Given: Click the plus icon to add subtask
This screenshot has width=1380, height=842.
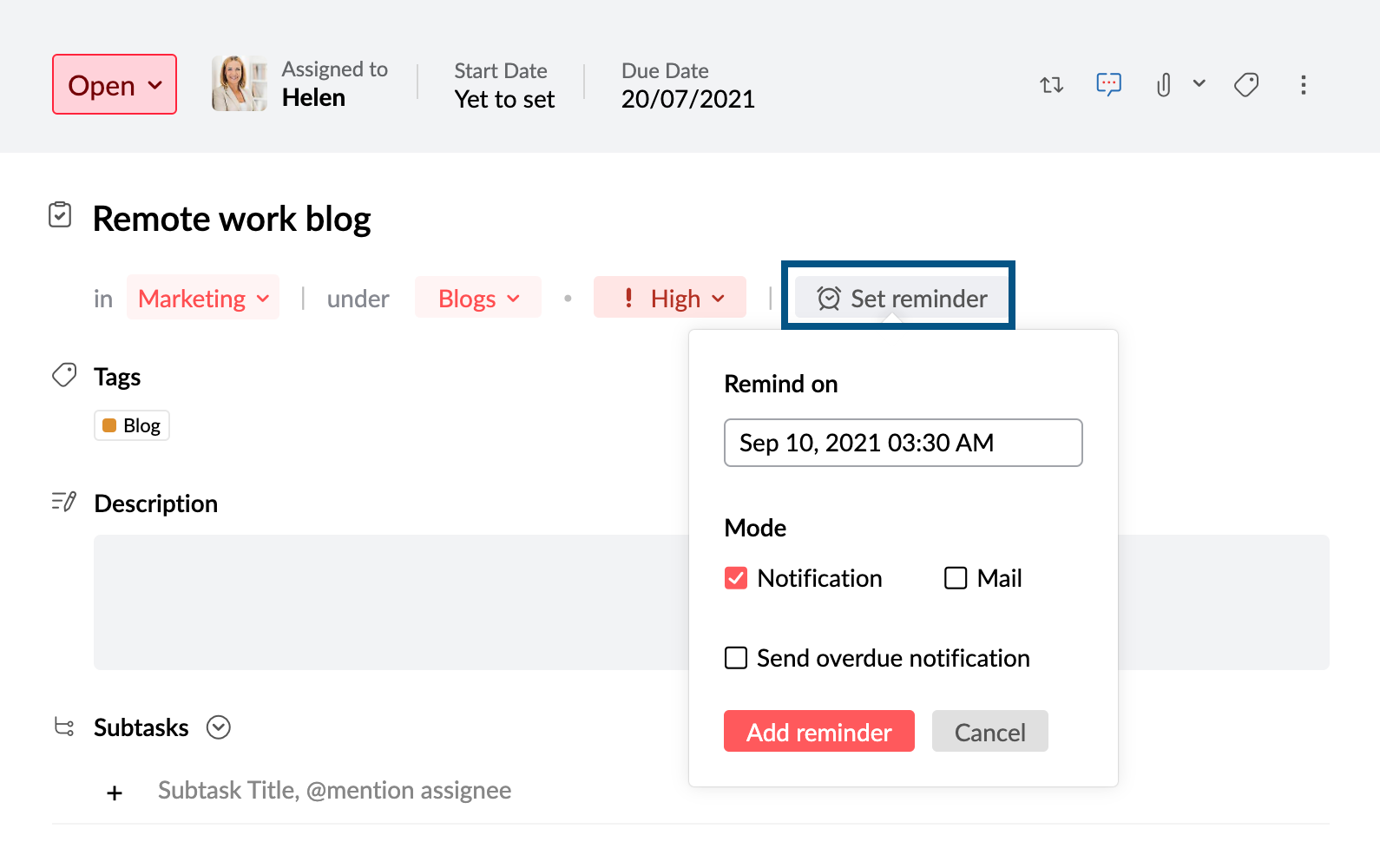Looking at the screenshot, I should click(115, 793).
